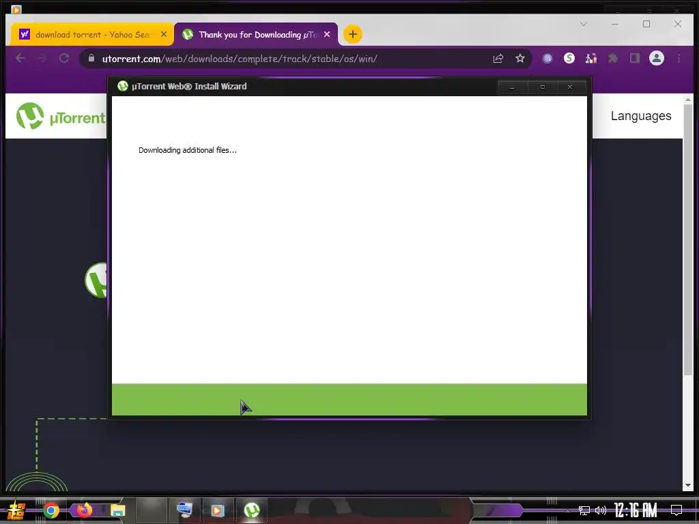
Task: Select the µTorrent taskbar icon
Action: pyautogui.click(x=252, y=510)
